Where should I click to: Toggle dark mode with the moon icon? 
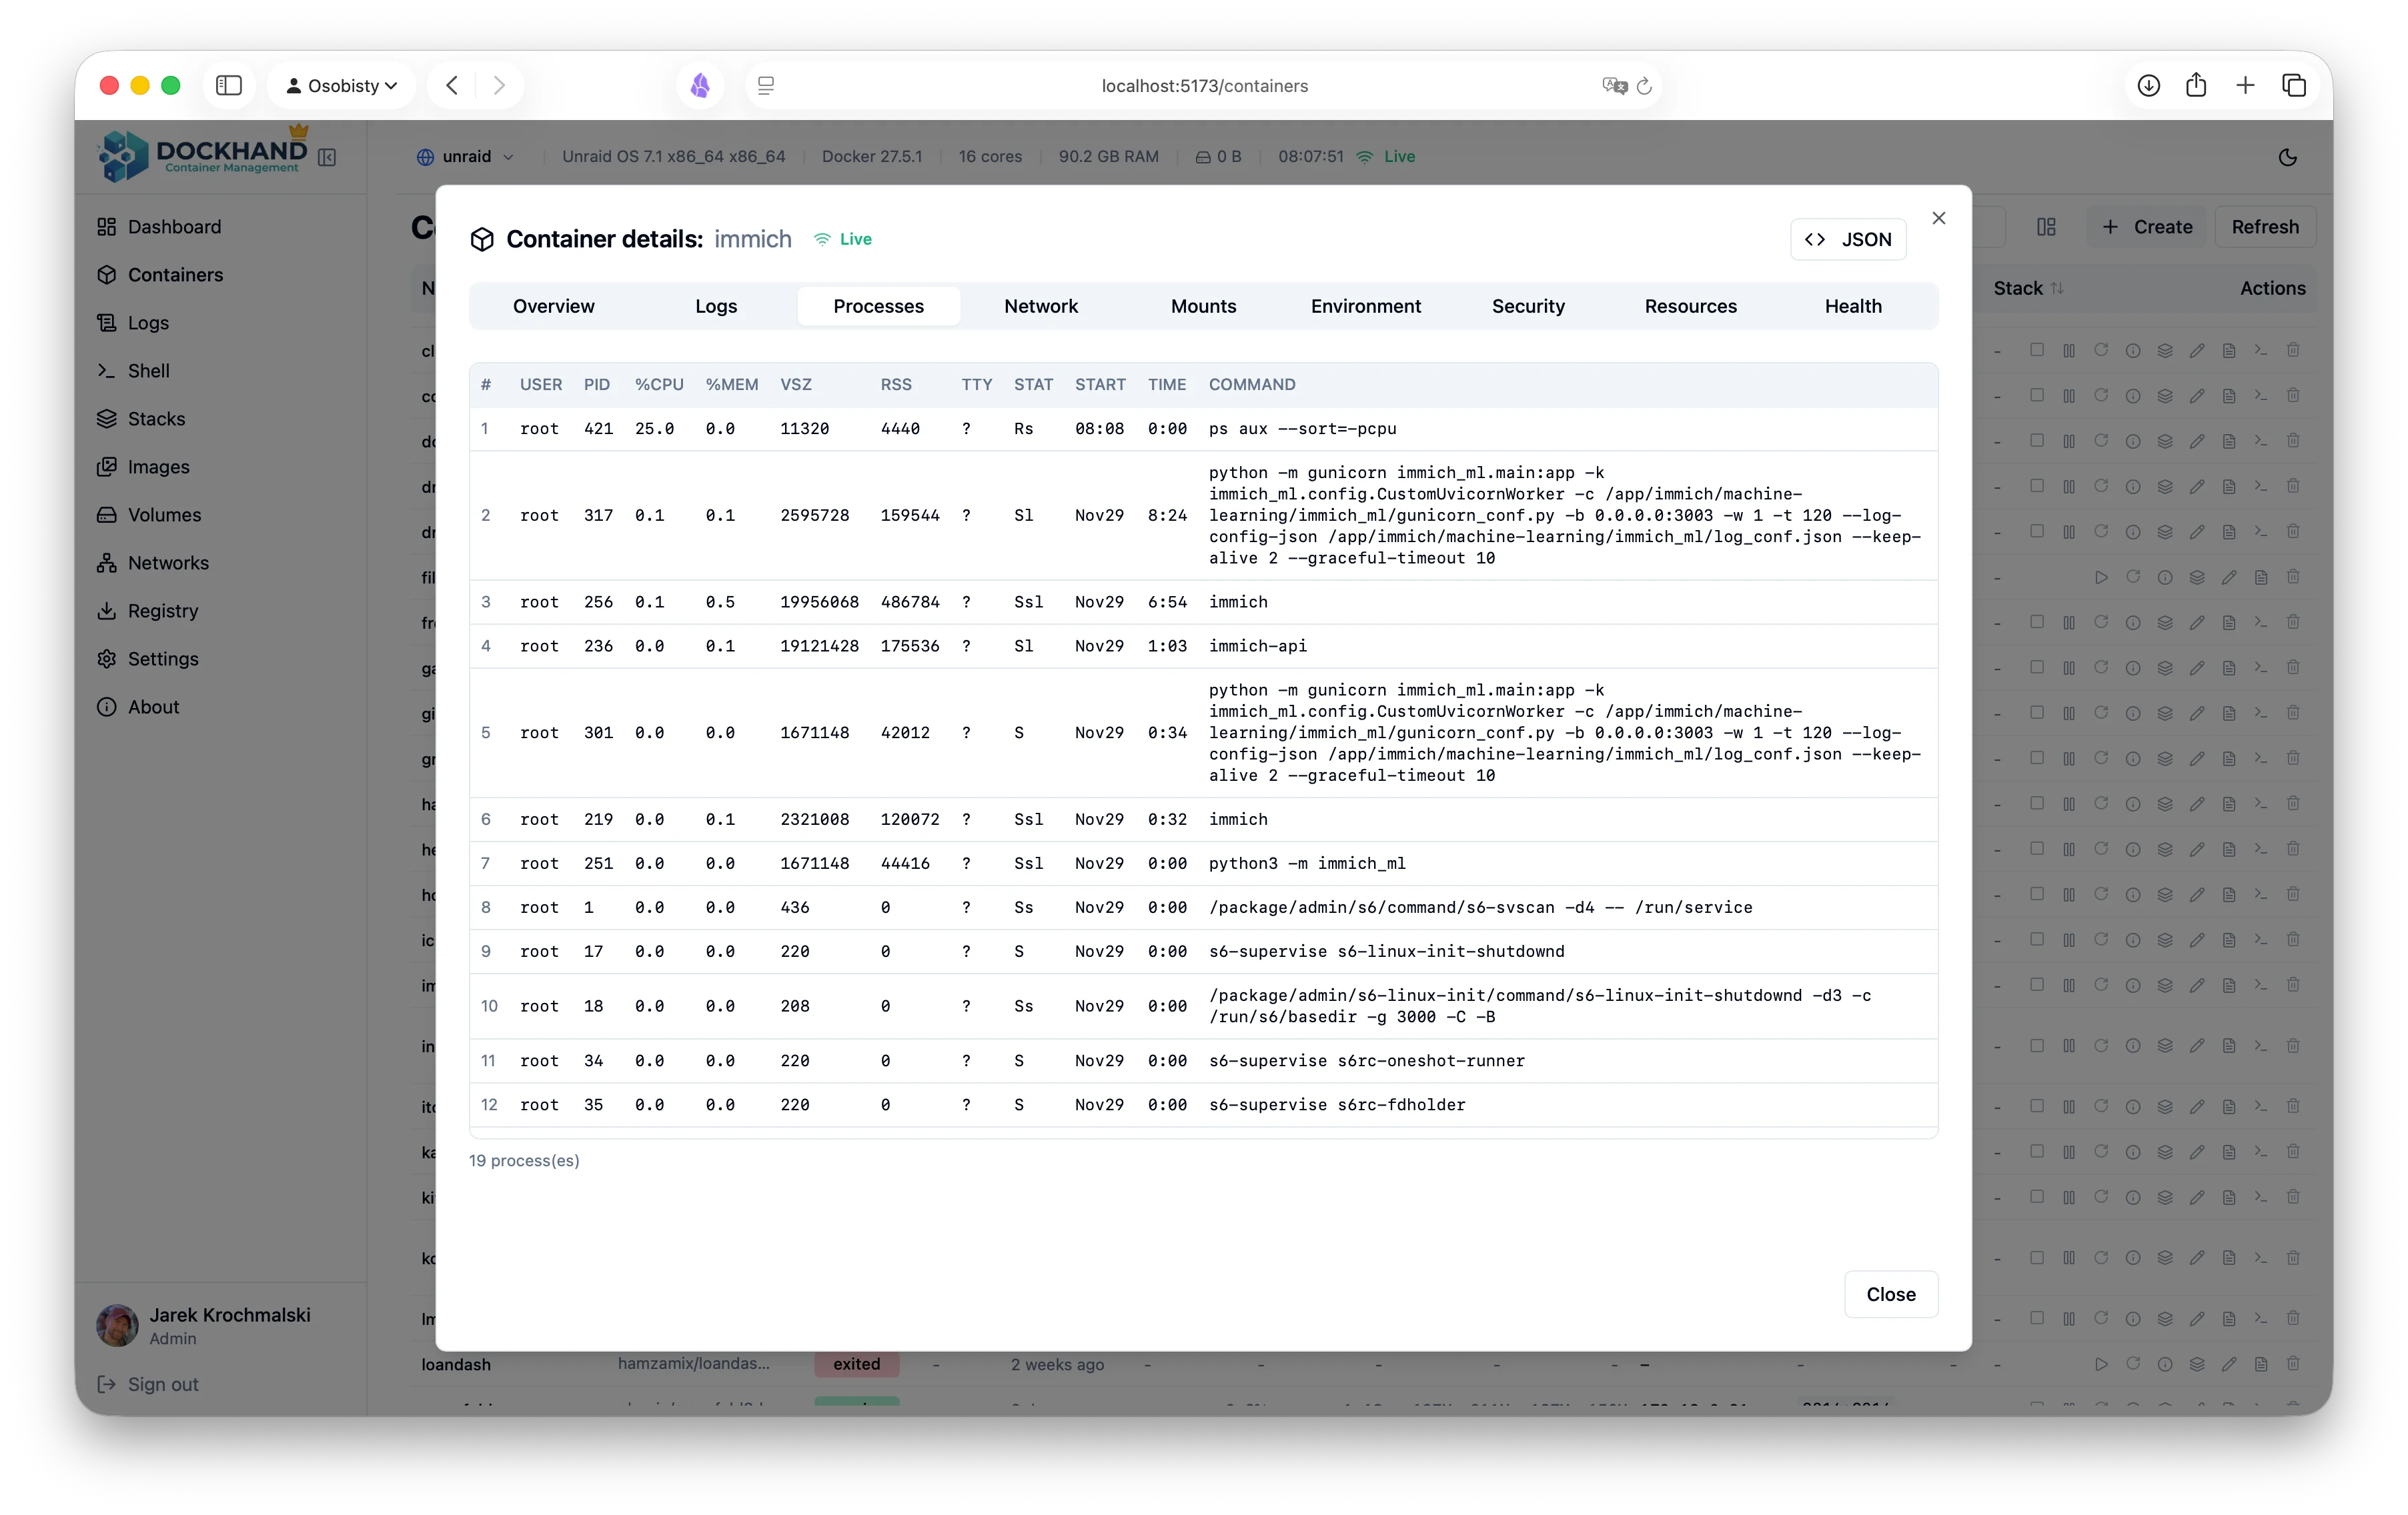point(2288,157)
